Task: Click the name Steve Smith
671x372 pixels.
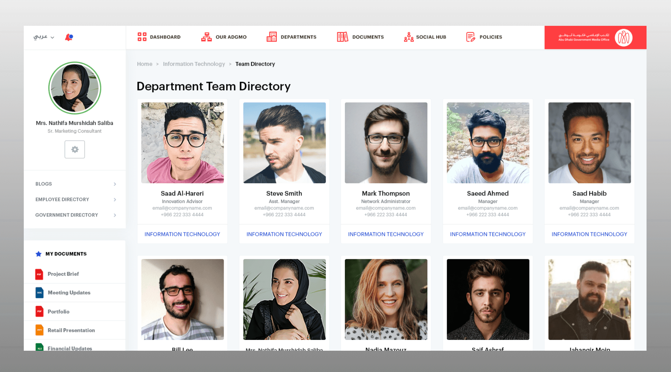Action: click(284, 193)
